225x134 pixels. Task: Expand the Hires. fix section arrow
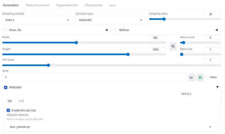pos(107,30)
